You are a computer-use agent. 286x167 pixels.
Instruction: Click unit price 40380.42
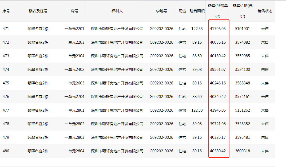[x=218, y=151]
